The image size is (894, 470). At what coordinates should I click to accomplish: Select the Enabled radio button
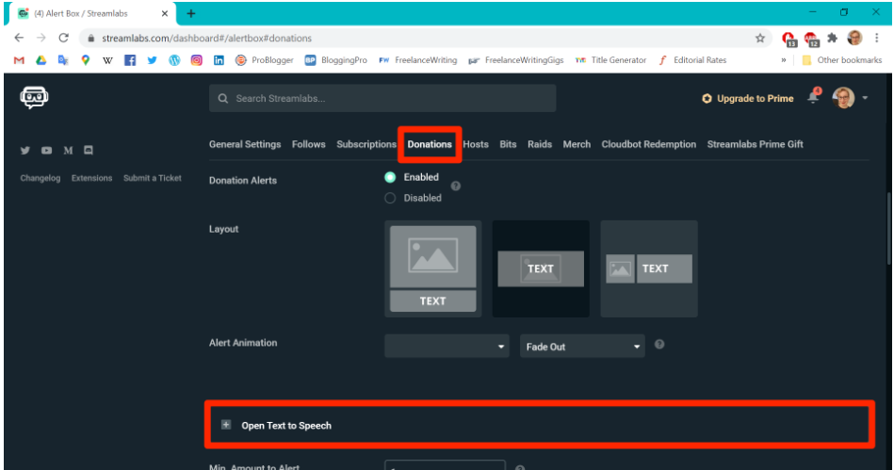tap(390, 177)
